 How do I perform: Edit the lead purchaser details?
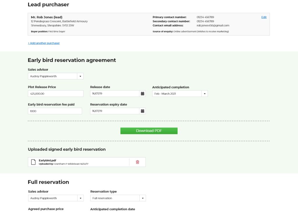[264, 17]
